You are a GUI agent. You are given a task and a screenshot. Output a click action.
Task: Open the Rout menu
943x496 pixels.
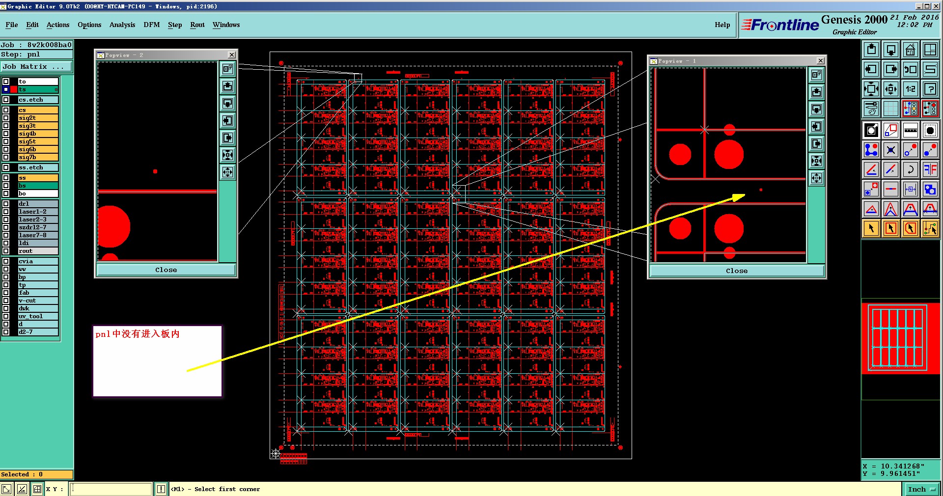point(197,25)
